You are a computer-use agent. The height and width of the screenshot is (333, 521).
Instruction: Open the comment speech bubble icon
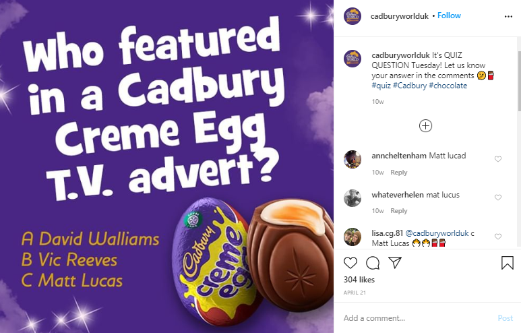373,263
